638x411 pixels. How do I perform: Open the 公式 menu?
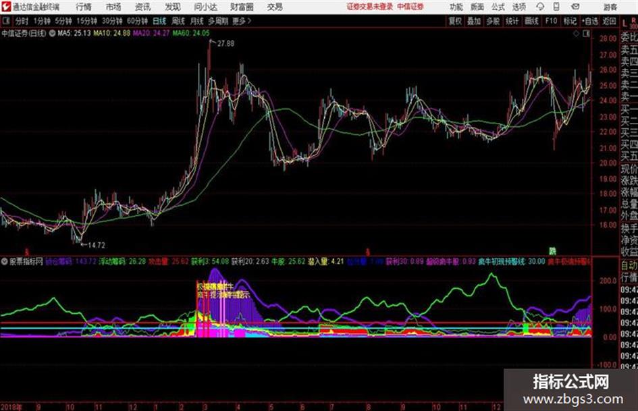(498, 7)
